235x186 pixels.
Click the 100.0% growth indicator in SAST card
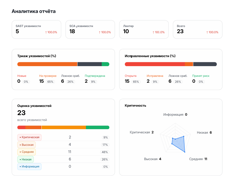click(51, 32)
